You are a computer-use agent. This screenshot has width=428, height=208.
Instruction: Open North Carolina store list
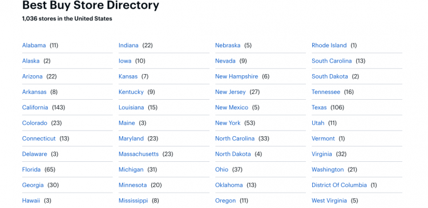(x=235, y=138)
